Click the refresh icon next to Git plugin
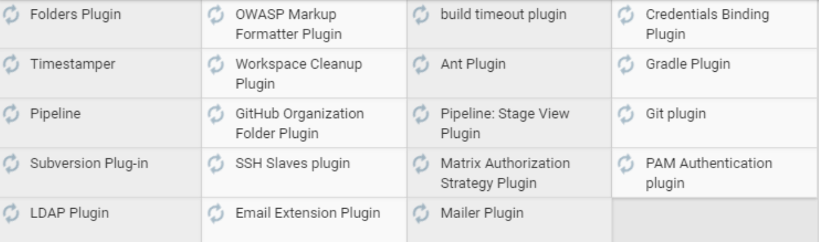Screen dimensions: 819x242 click(x=625, y=114)
